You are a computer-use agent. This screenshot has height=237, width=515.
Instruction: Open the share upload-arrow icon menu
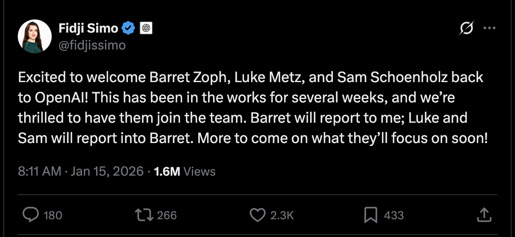[x=484, y=215]
